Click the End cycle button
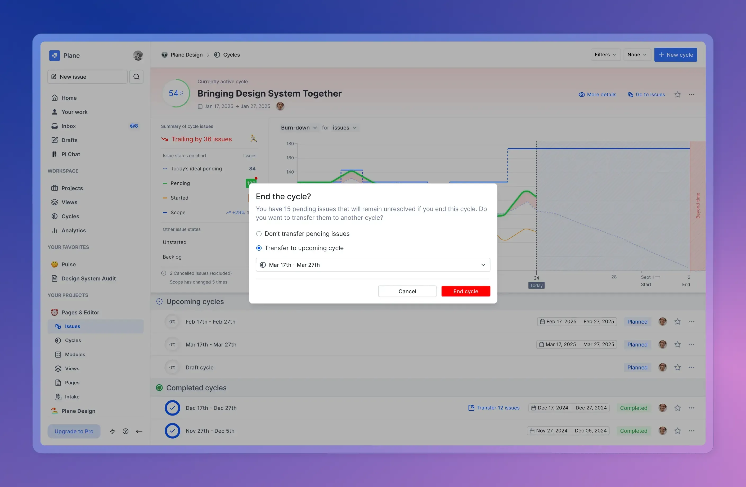 [465, 291]
